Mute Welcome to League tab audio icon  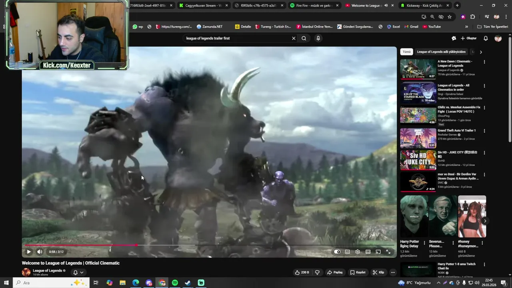[386, 6]
